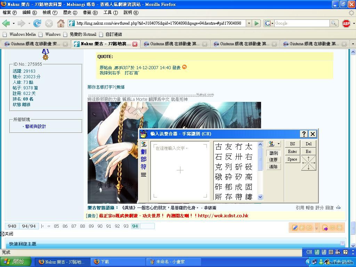Click the page-jump input box

click(147, 226)
